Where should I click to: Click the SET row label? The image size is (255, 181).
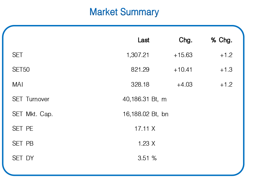coord(18,55)
